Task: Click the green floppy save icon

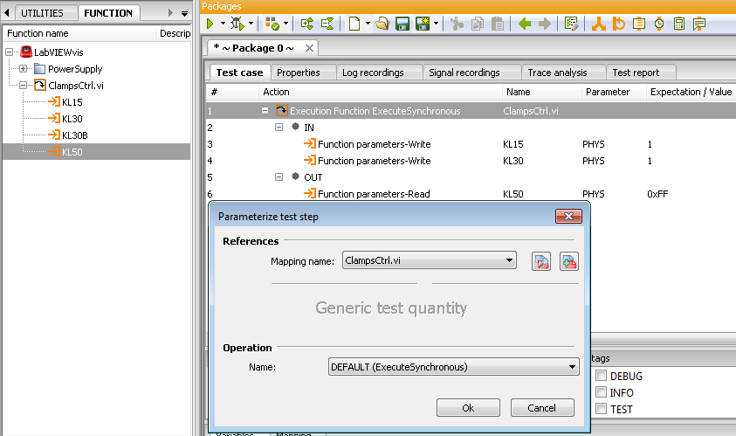Action: (402, 24)
